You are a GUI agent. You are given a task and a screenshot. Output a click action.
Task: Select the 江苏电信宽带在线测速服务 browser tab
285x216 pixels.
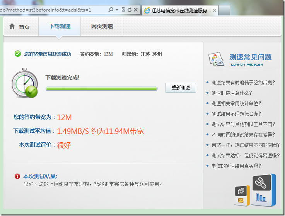tap(180, 10)
